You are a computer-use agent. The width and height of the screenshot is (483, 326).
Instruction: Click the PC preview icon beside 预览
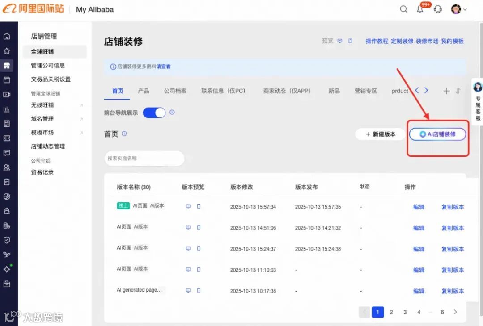point(340,41)
